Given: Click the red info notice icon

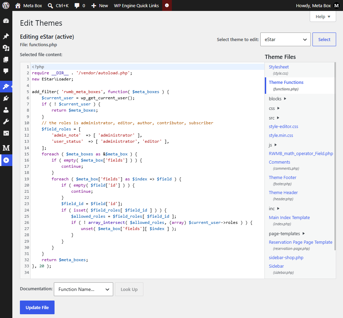Looking at the screenshot, I should click(x=167, y=5).
